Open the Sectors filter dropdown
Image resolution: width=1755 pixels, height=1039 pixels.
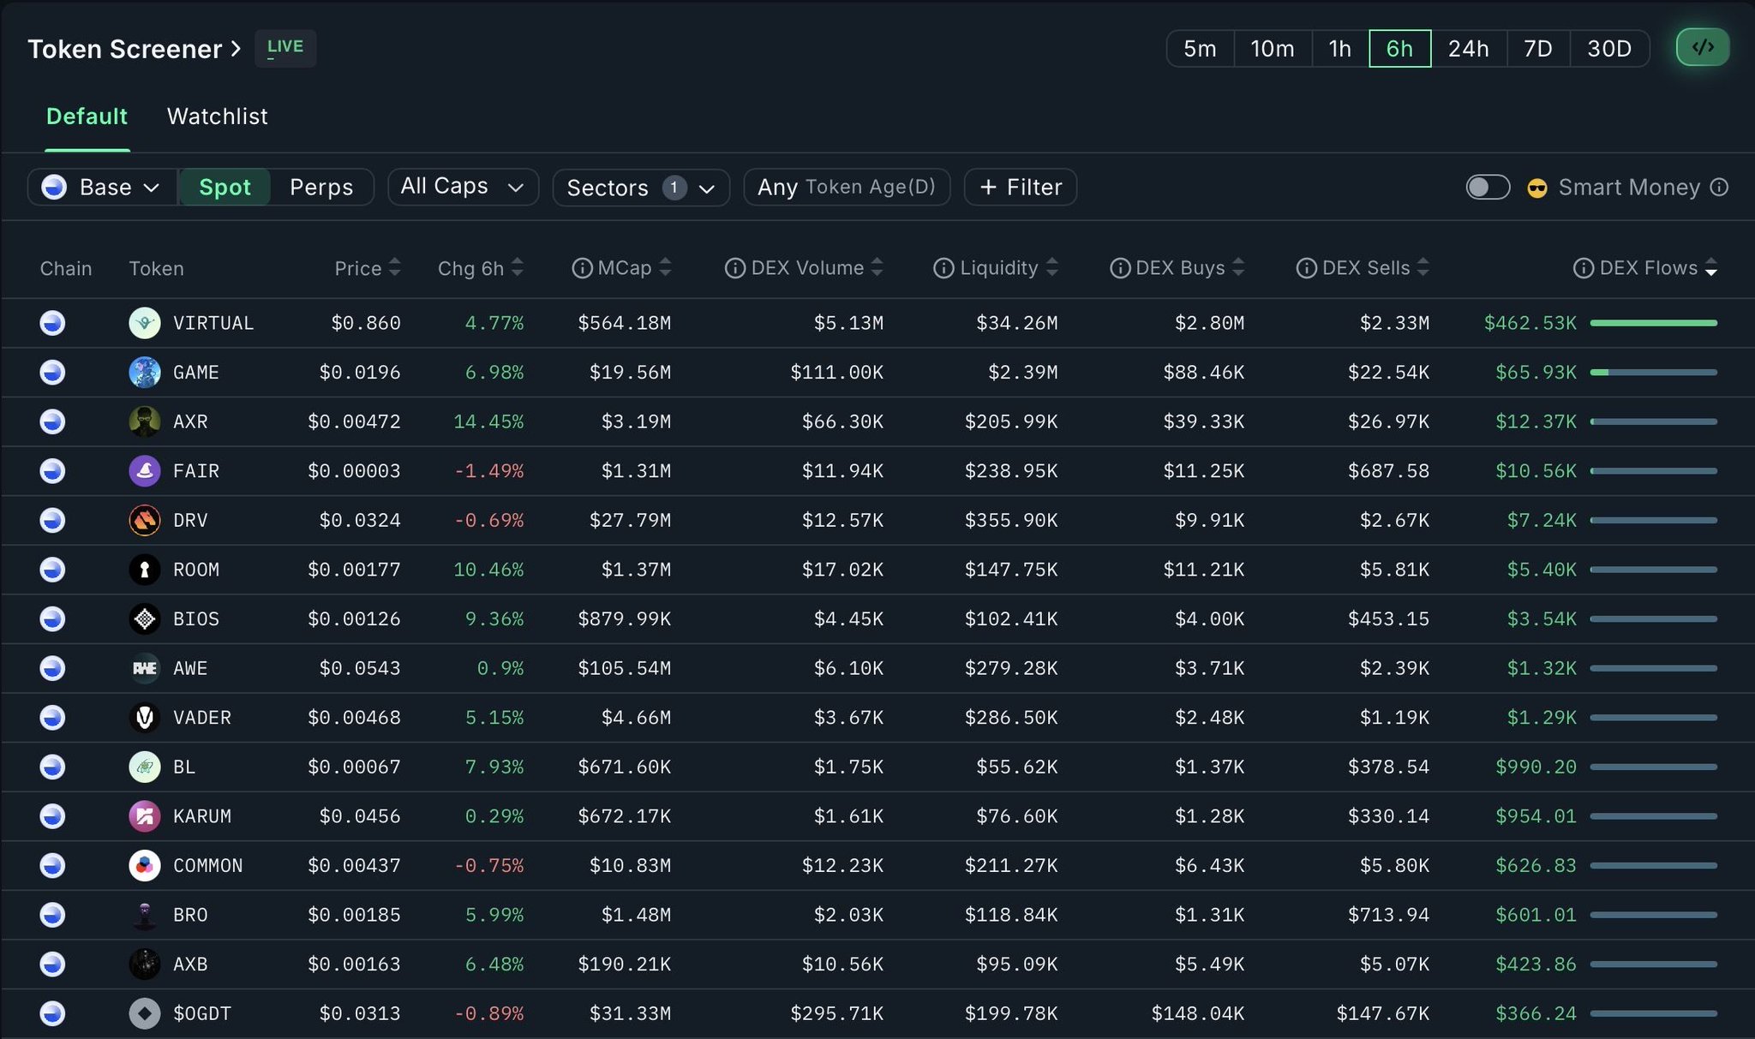pos(640,188)
